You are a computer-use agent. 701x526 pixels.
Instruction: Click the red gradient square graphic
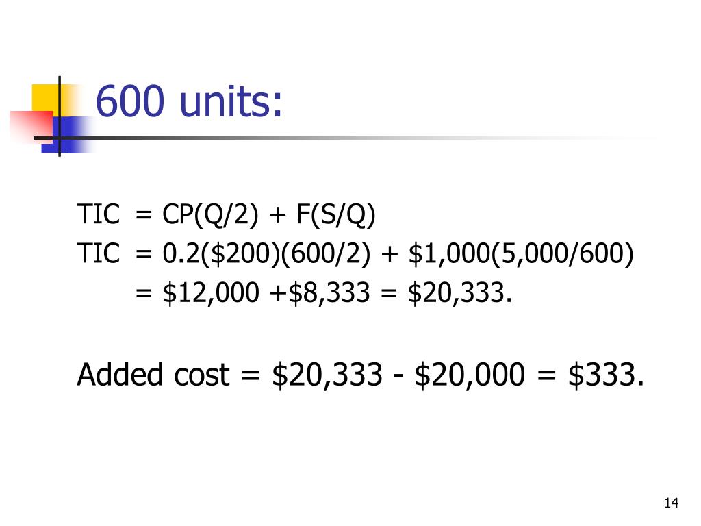tap(31, 127)
